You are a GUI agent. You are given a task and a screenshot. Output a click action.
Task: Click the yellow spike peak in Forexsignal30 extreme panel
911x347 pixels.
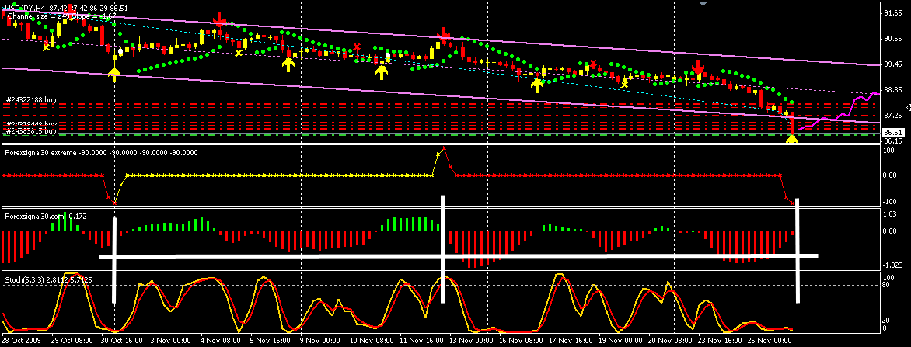444,147
